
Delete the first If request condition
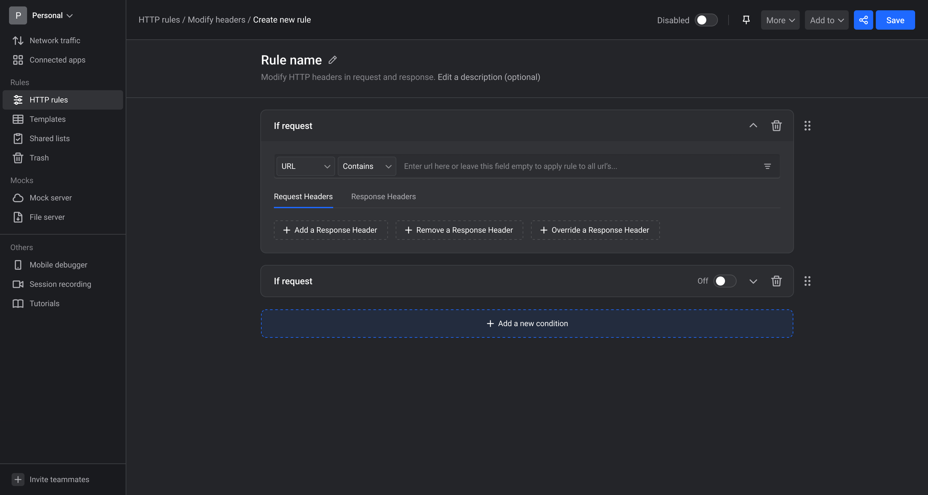pos(776,126)
